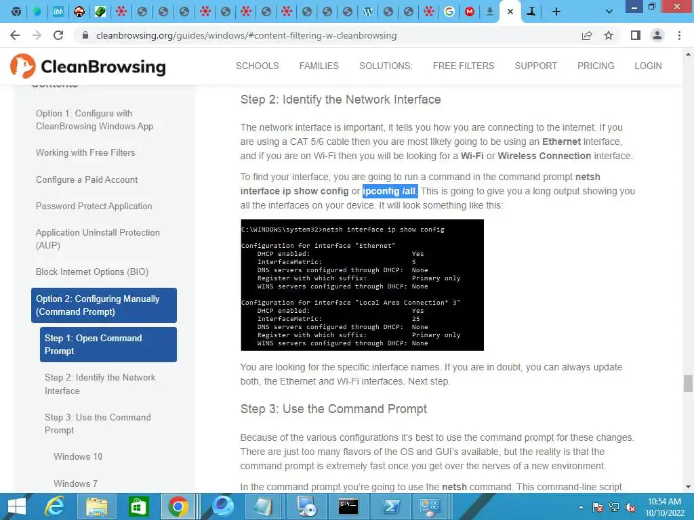694x520 pixels.
Task: Click the CleanBrowsing logo
Action: click(87, 66)
